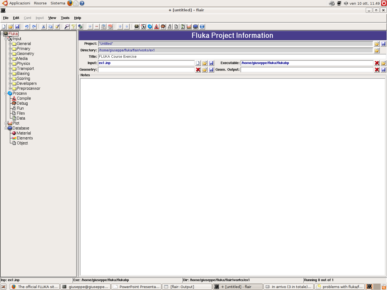Expand the Geometry folder in tree
Screen dimensions: 387x290
point(10,54)
